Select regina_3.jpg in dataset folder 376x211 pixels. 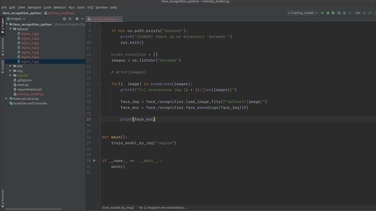(28, 43)
